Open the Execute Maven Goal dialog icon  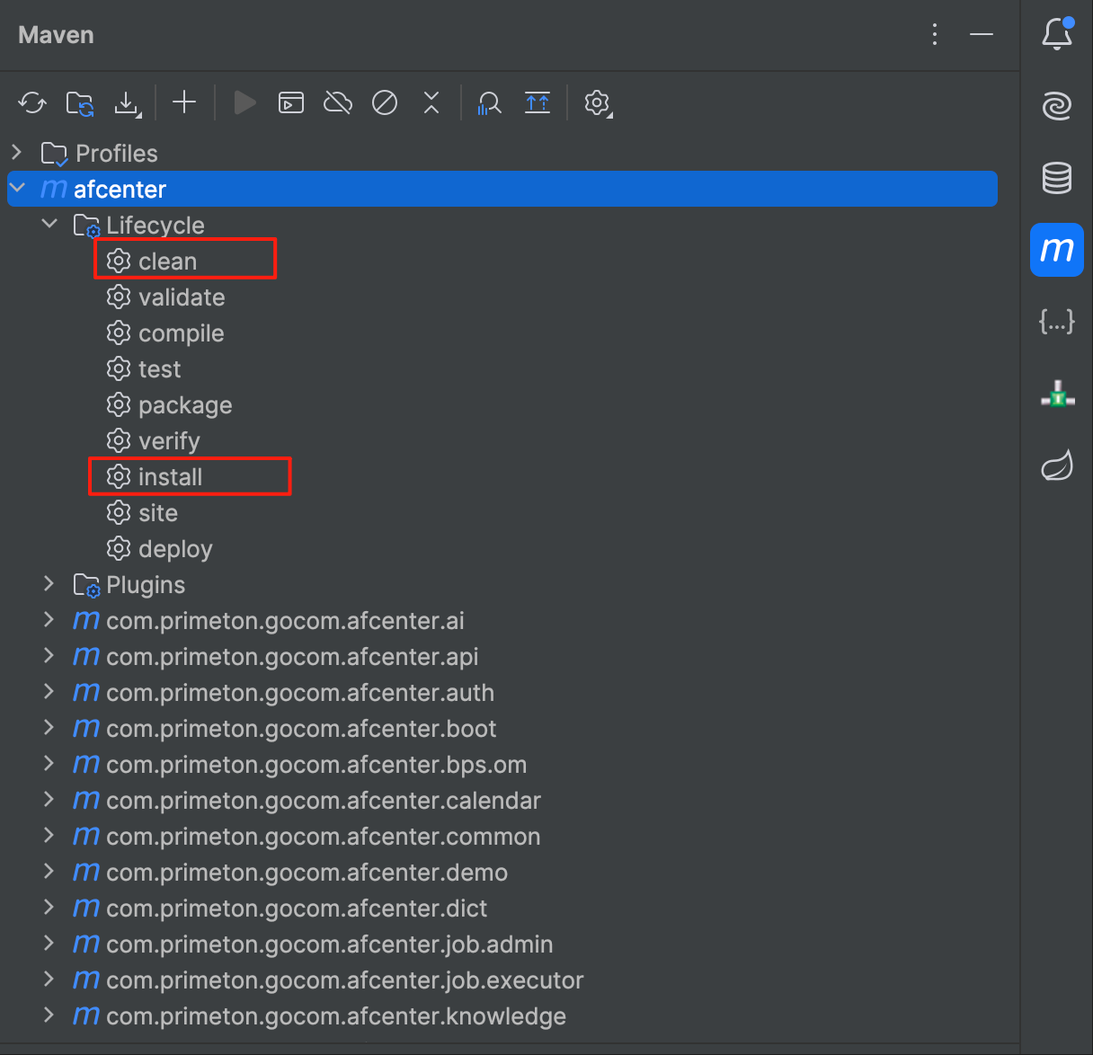tap(291, 103)
